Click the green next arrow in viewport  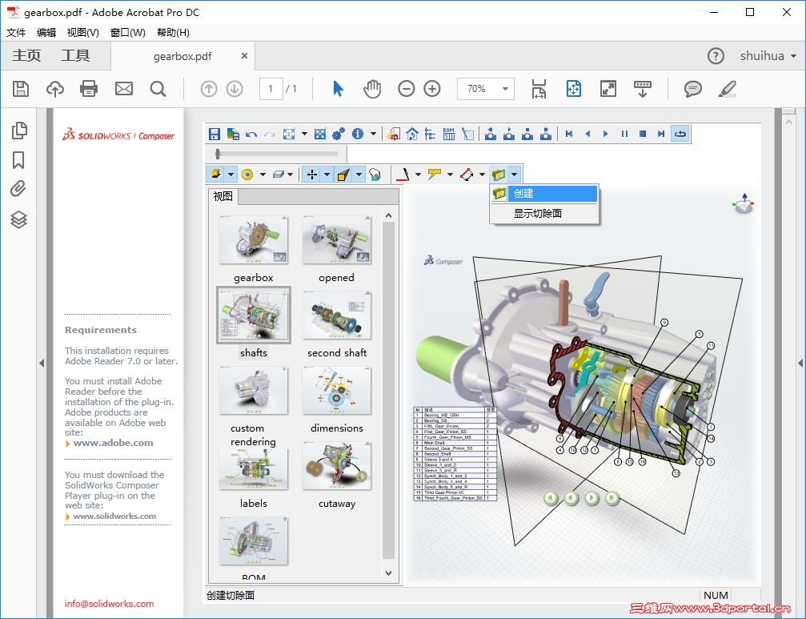point(591,497)
